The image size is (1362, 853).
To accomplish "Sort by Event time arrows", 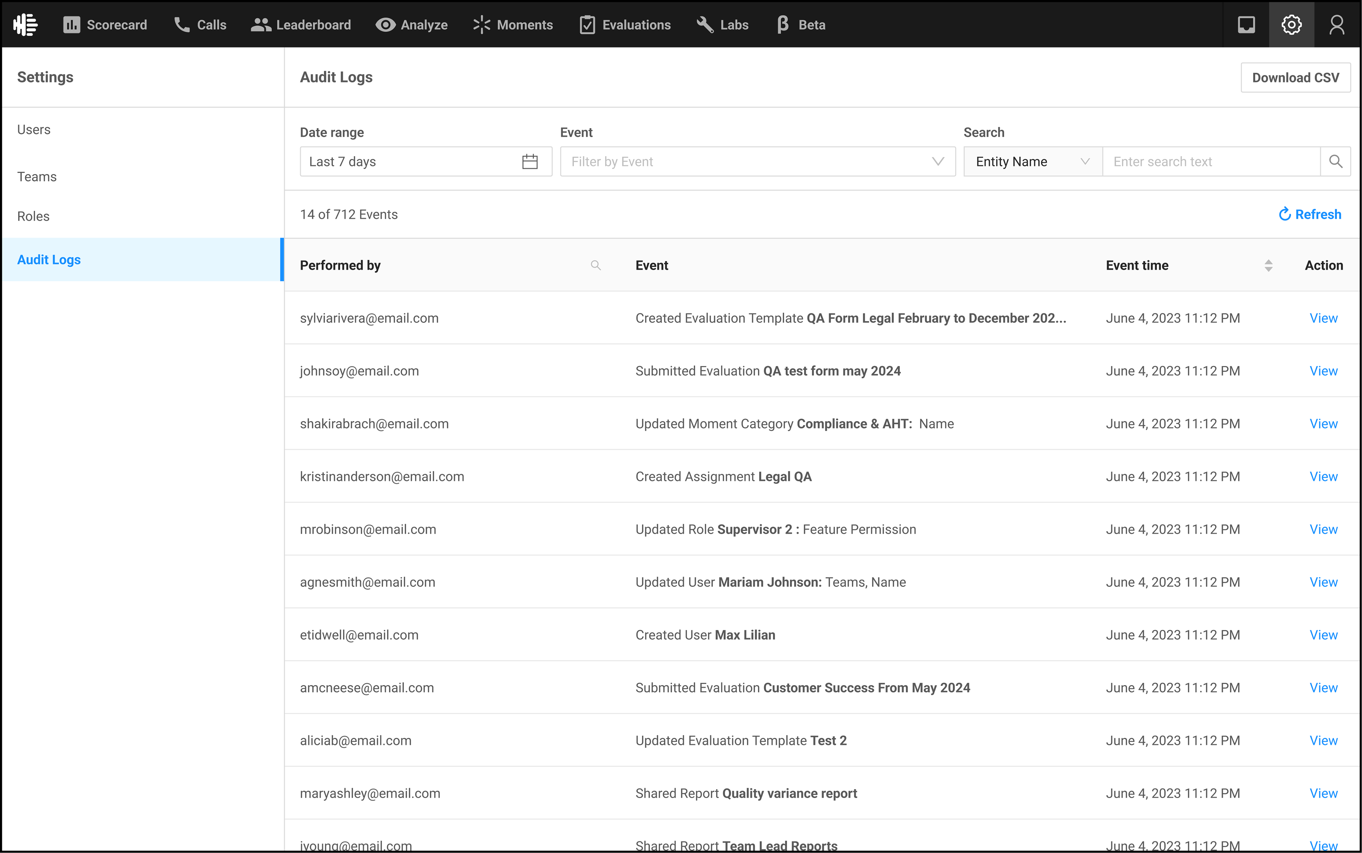I will click(1268, 266).
